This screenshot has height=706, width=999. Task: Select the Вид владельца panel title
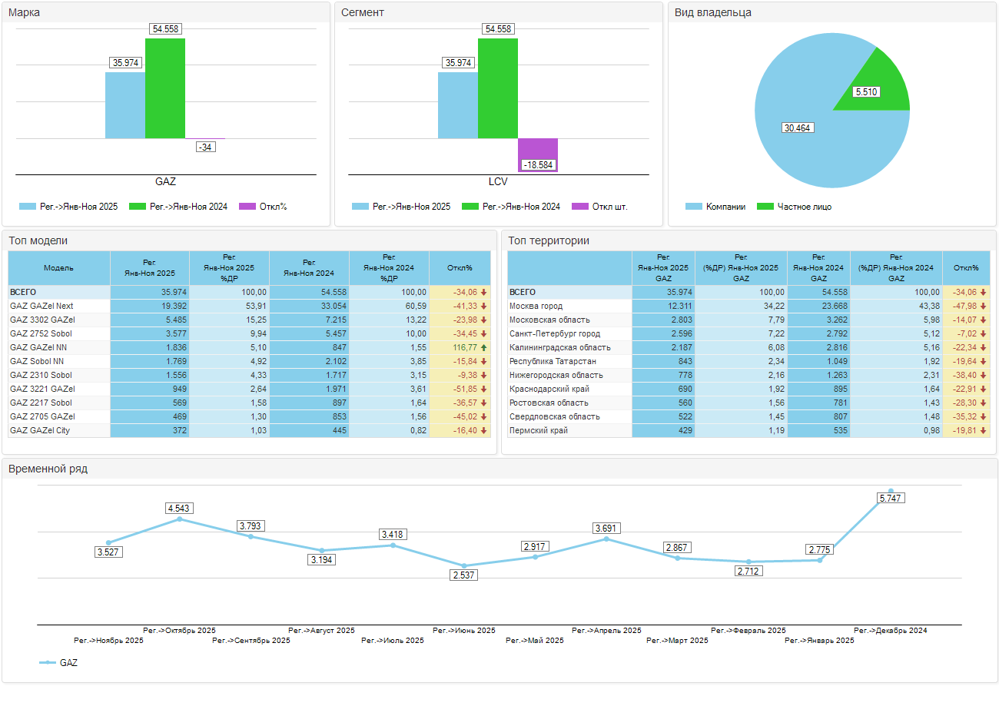pos(712,12)
